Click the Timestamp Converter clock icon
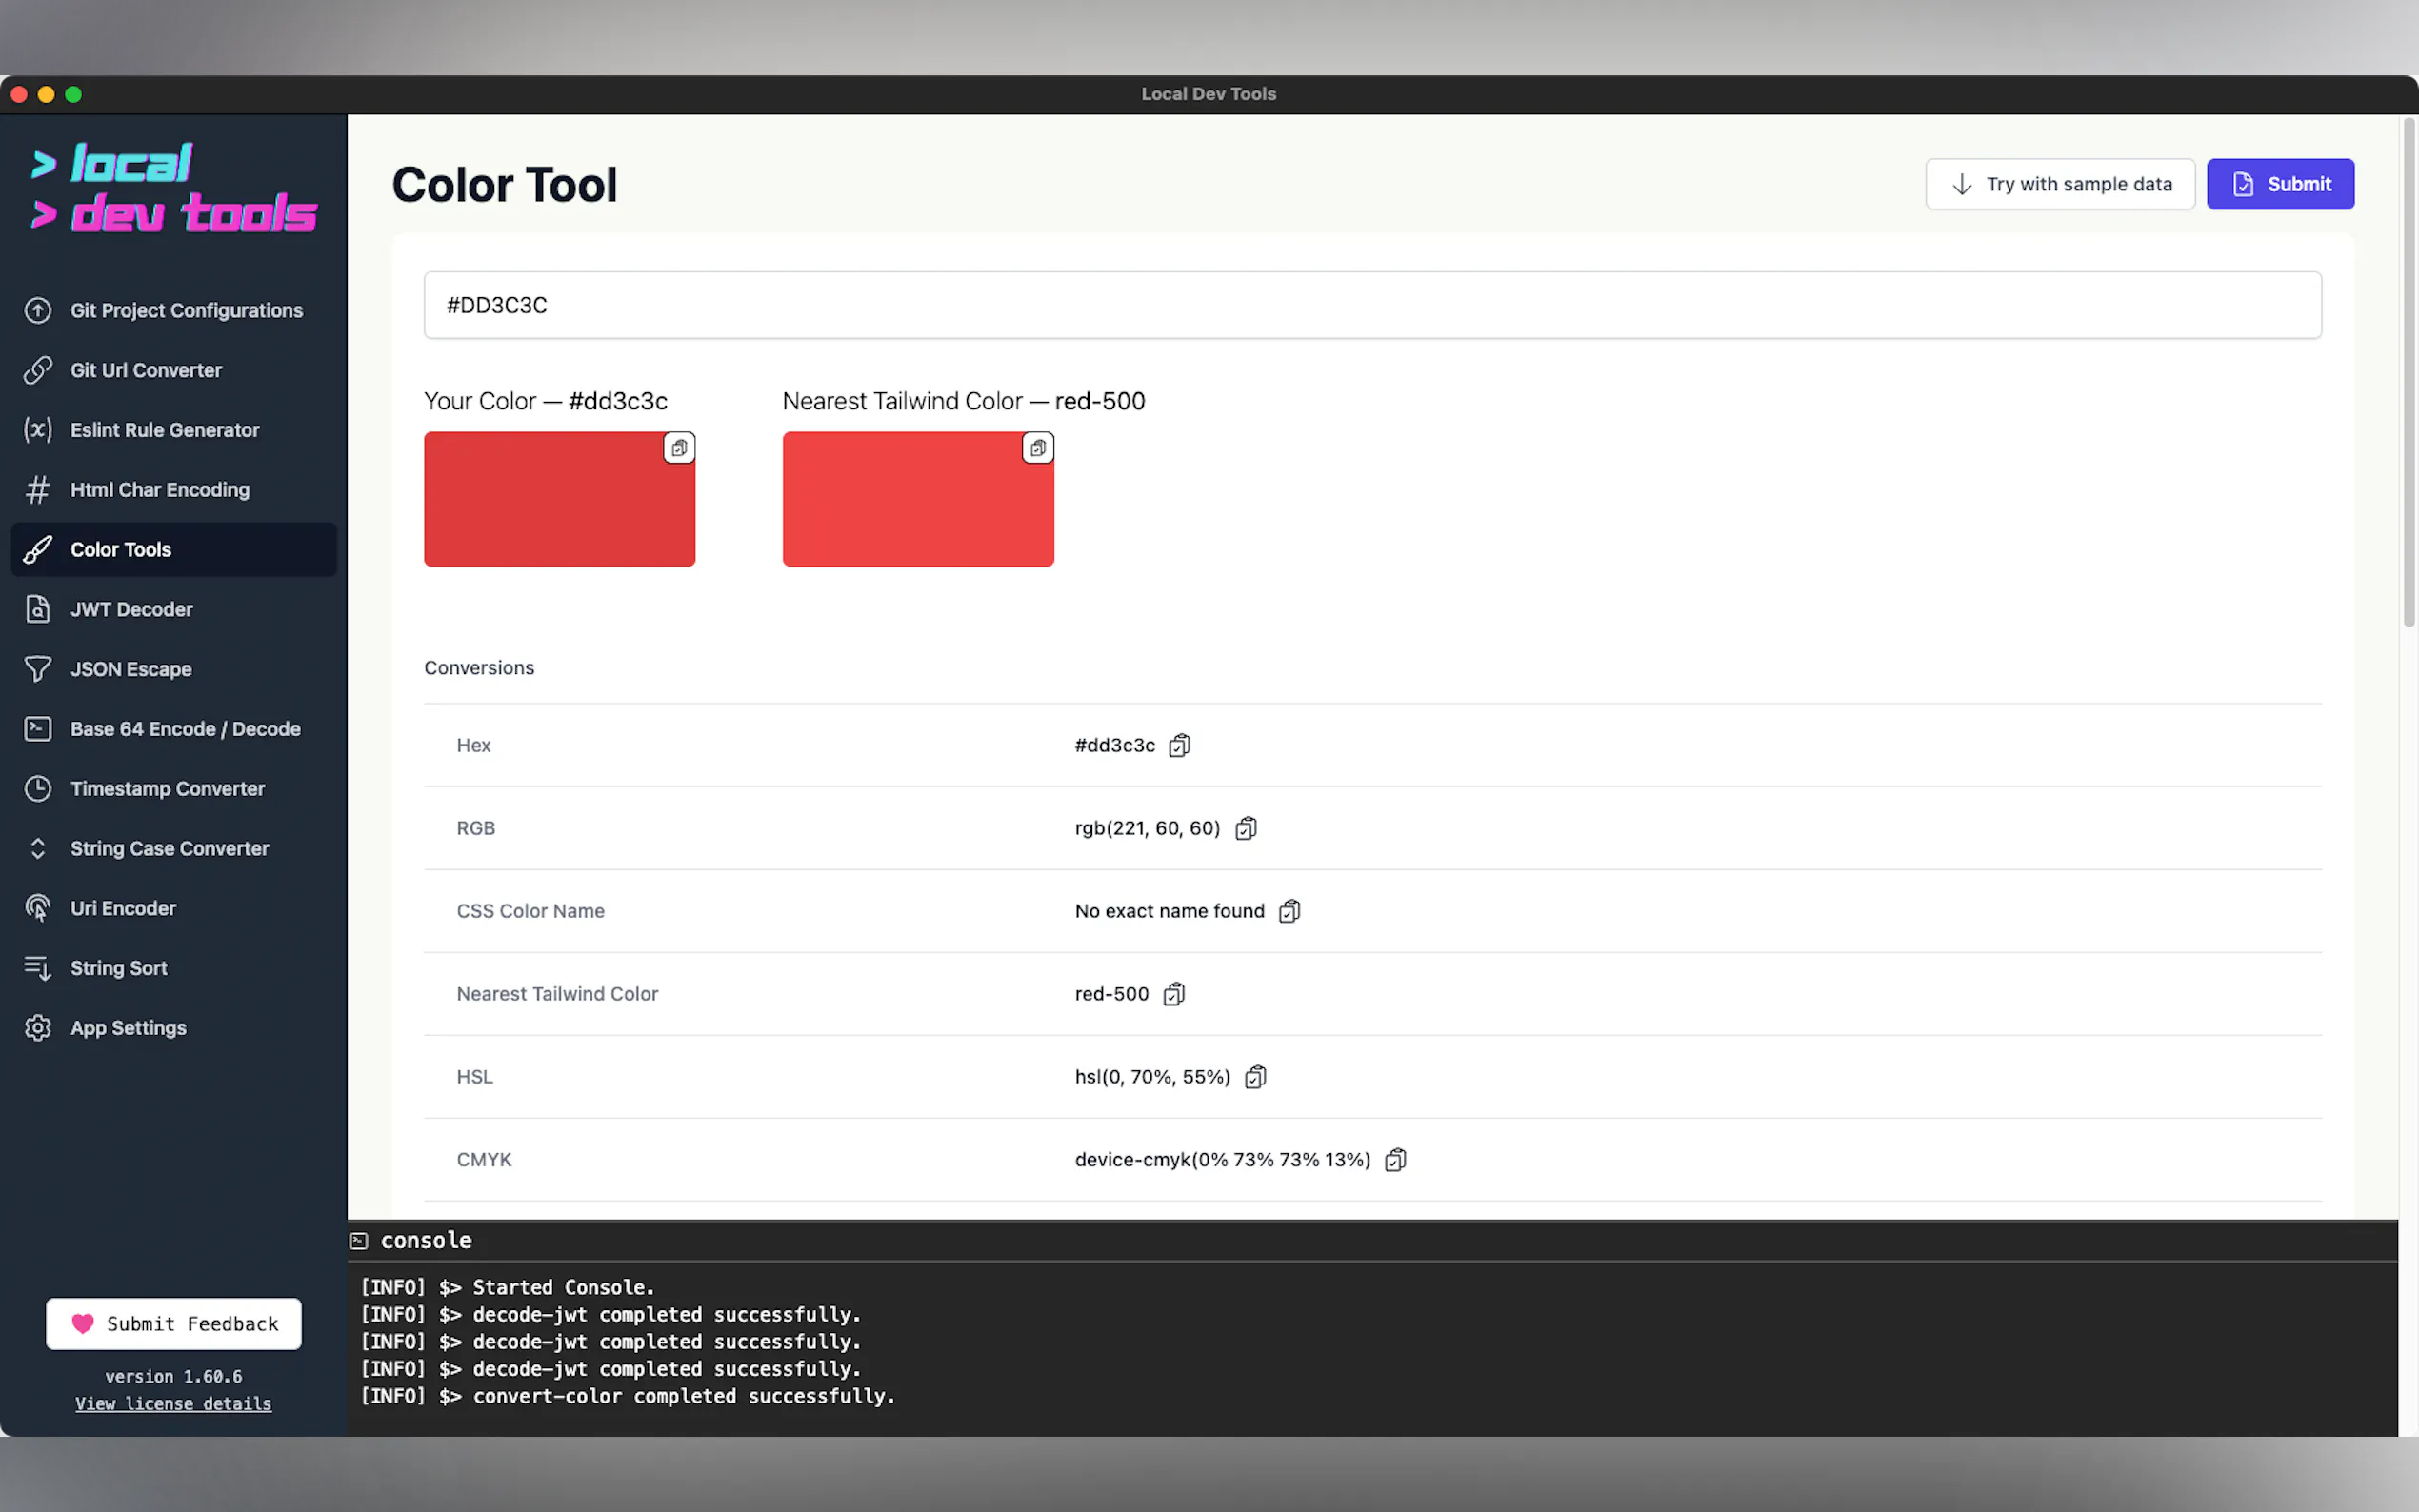The image size is (2419, 1512). pos(38,789)
